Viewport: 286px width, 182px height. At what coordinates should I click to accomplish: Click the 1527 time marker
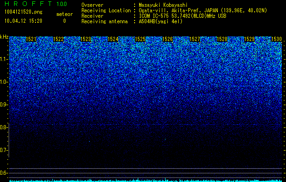[x=195, y=39]
